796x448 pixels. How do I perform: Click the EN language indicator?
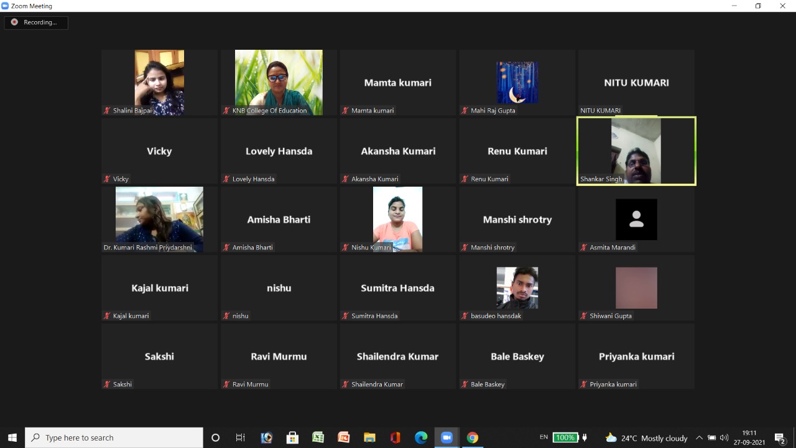click(x=544, y=437)
